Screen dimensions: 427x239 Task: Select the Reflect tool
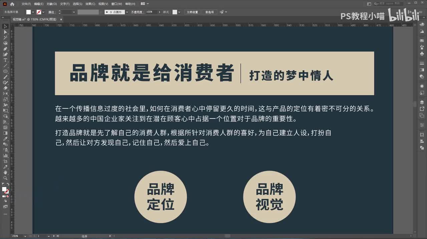(5, 94)
